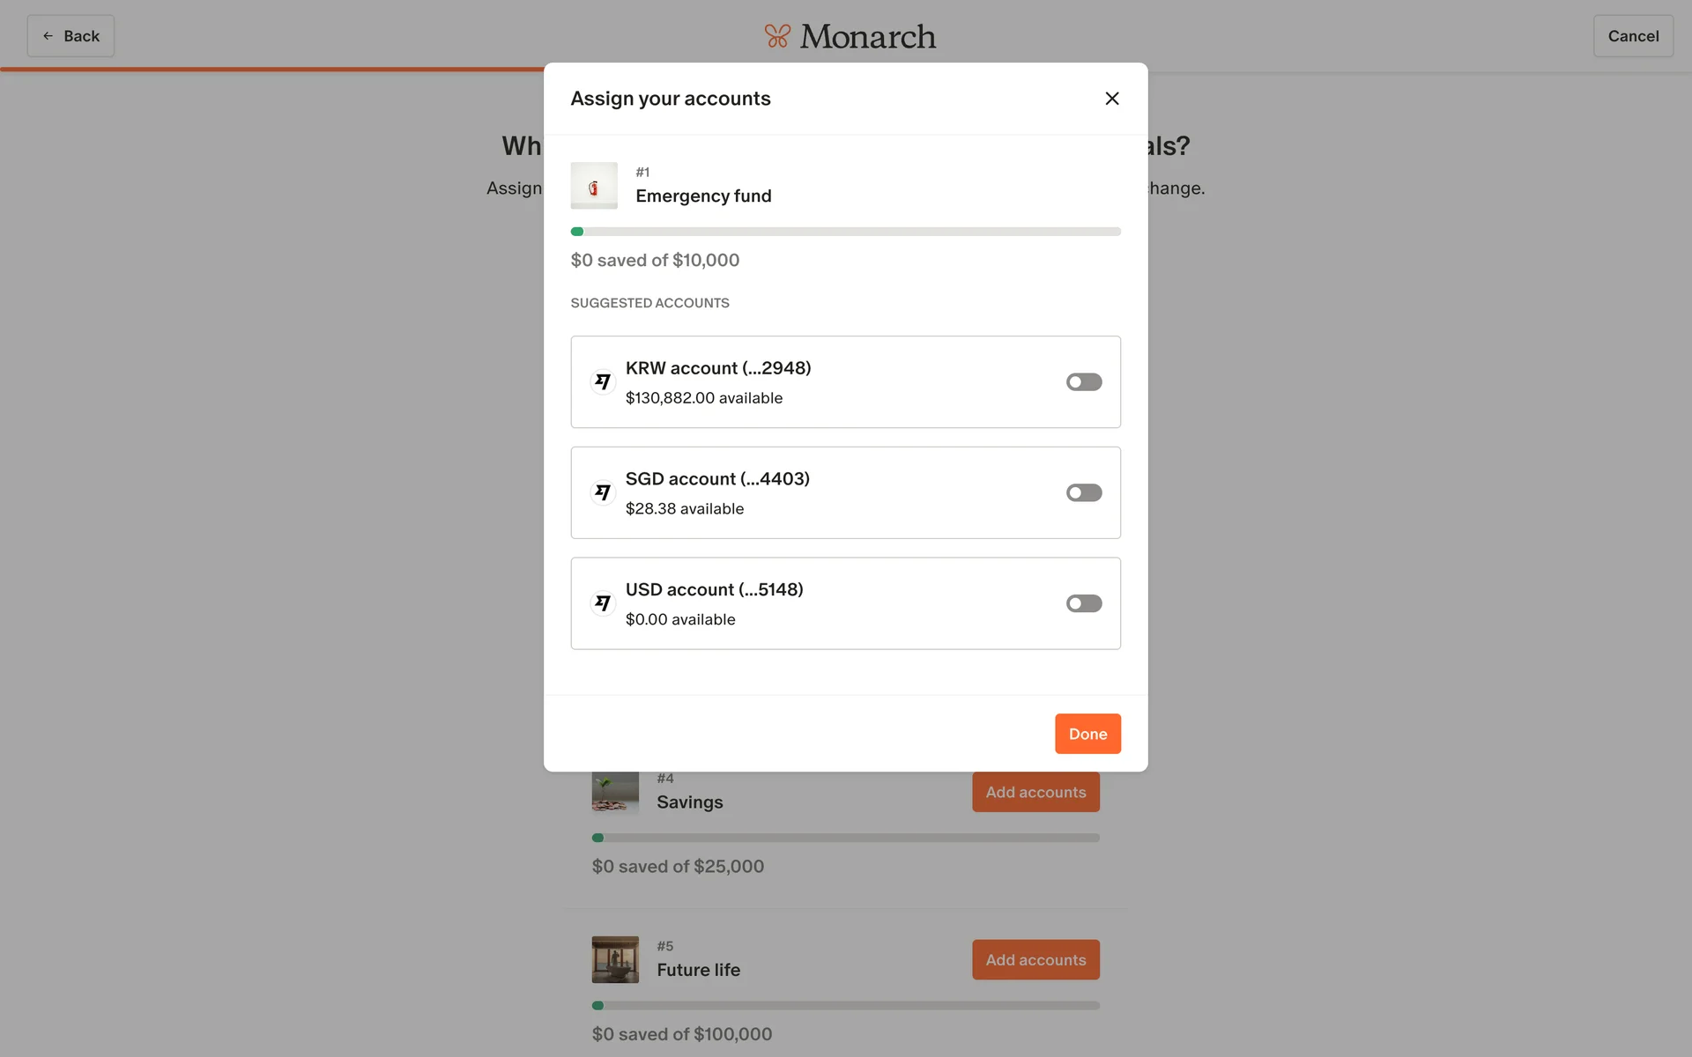Click the Emergency fund progress bar
Viewport: 1692px width, 1057px height.
point(846,232)
